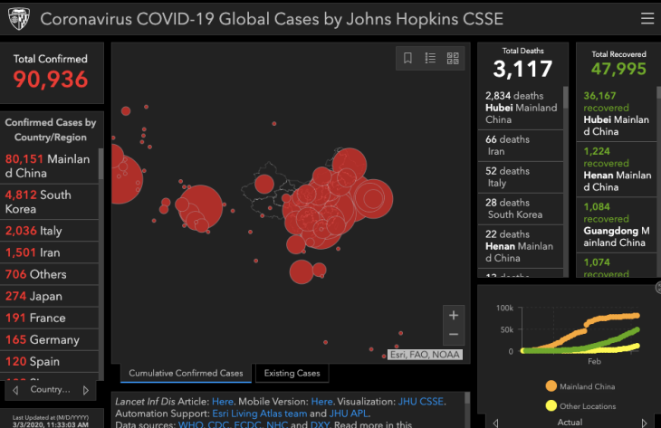Open the Mobile Version 'Here' link
The image size is (661, 428).
tap(321, 402)
